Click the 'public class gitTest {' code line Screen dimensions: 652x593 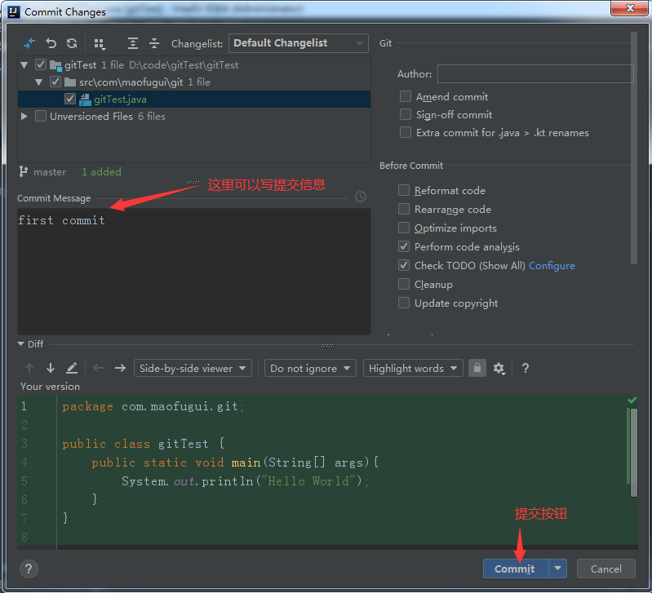[144, 444]
